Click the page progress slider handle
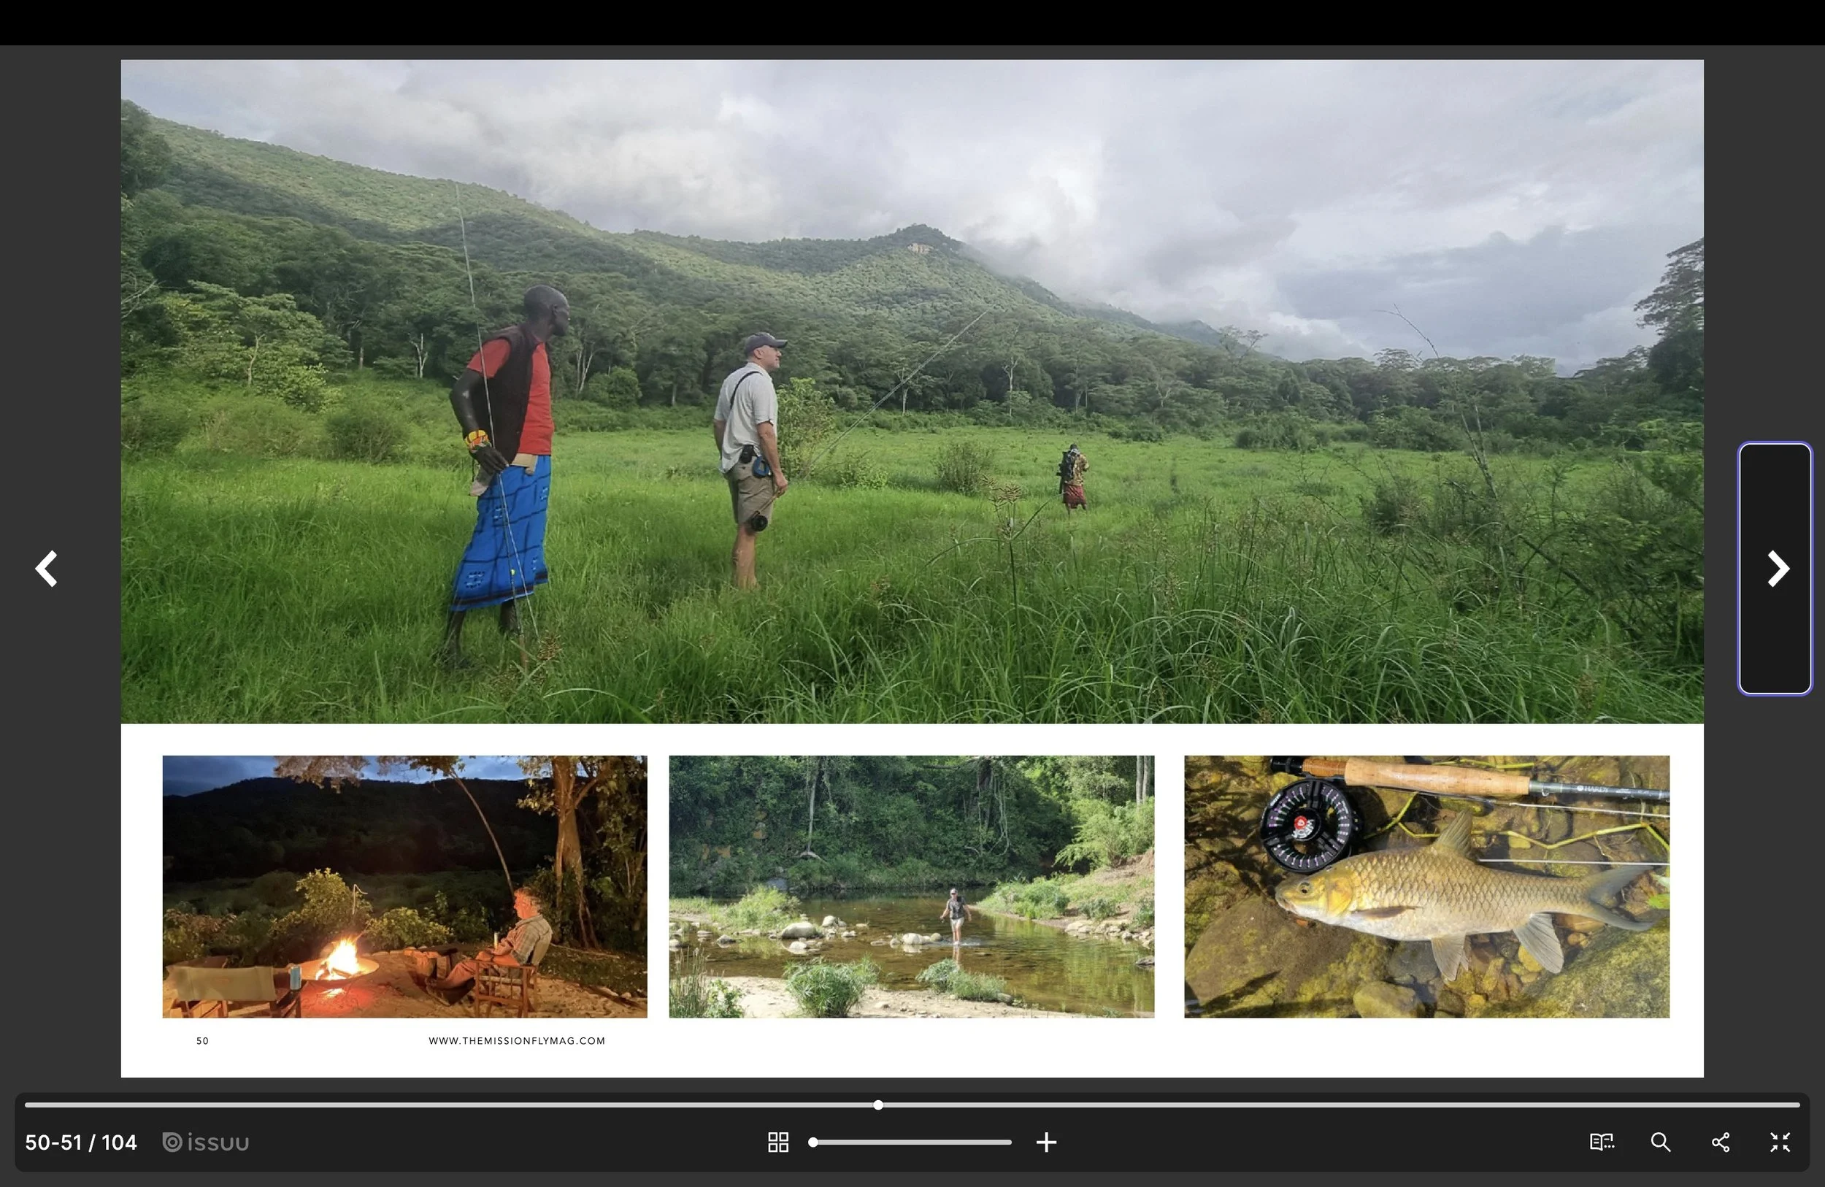 coord(878,1105)
